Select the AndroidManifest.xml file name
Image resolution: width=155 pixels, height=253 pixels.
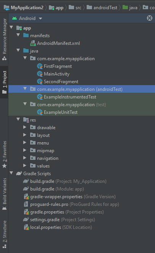[58, 43]
